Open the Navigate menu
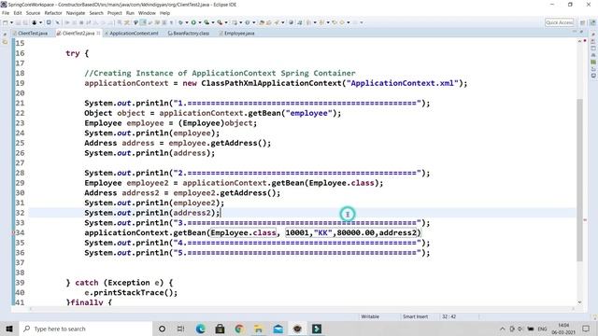 tap(76, 13)
